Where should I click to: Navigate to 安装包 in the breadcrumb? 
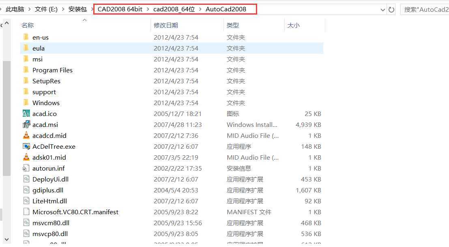(x=77, y=9)
